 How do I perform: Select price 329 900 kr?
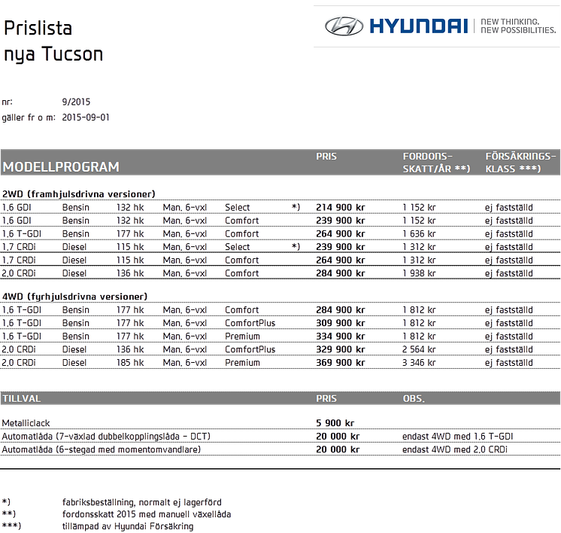coord(340,349)
